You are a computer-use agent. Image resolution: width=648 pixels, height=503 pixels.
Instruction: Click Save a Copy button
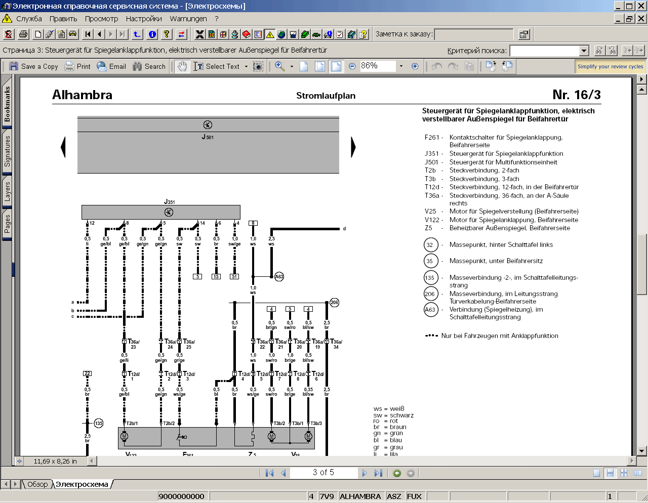coord(33,66)
